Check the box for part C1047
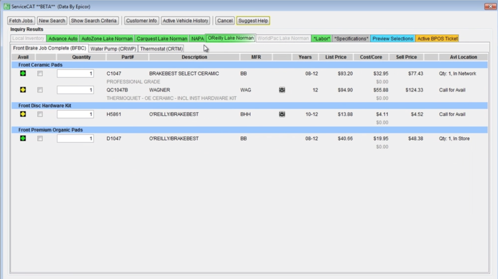The width and height of the screenshot is (498, 279). click(40, 74)
